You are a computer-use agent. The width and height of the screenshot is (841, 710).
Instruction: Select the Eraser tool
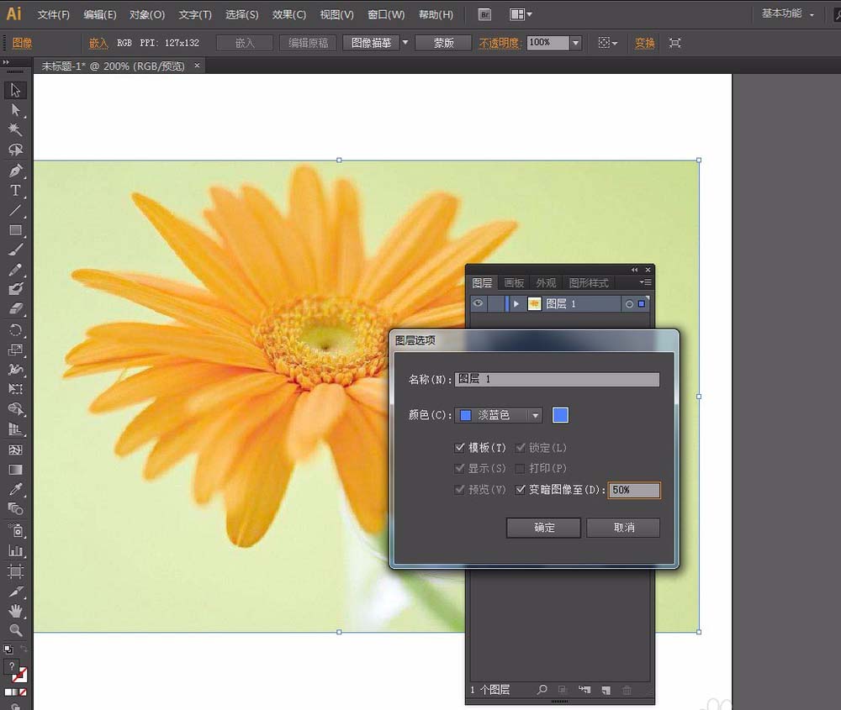(x=15, y=309)
